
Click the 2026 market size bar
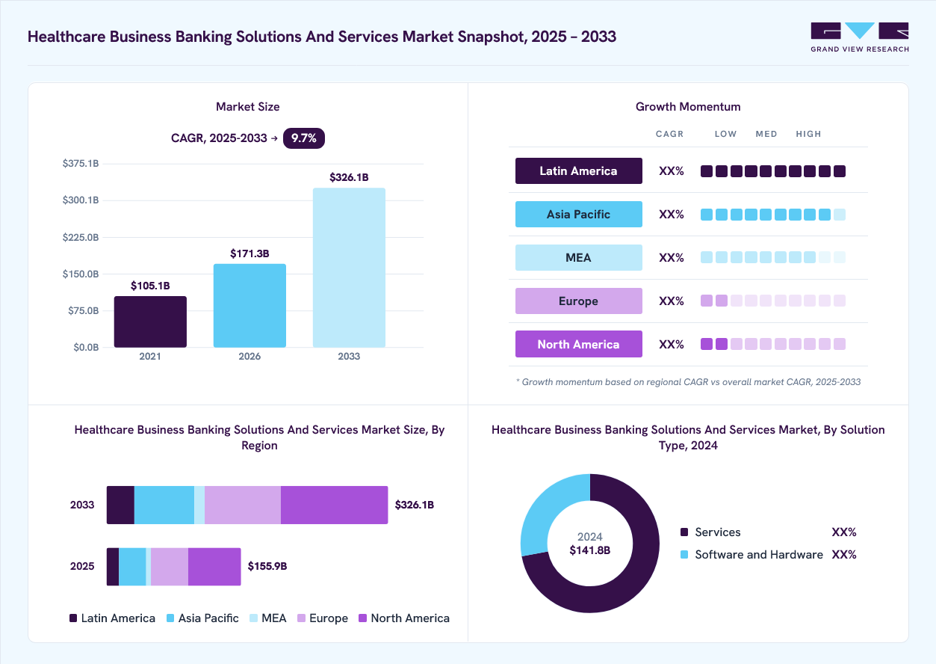pos(250,306)
